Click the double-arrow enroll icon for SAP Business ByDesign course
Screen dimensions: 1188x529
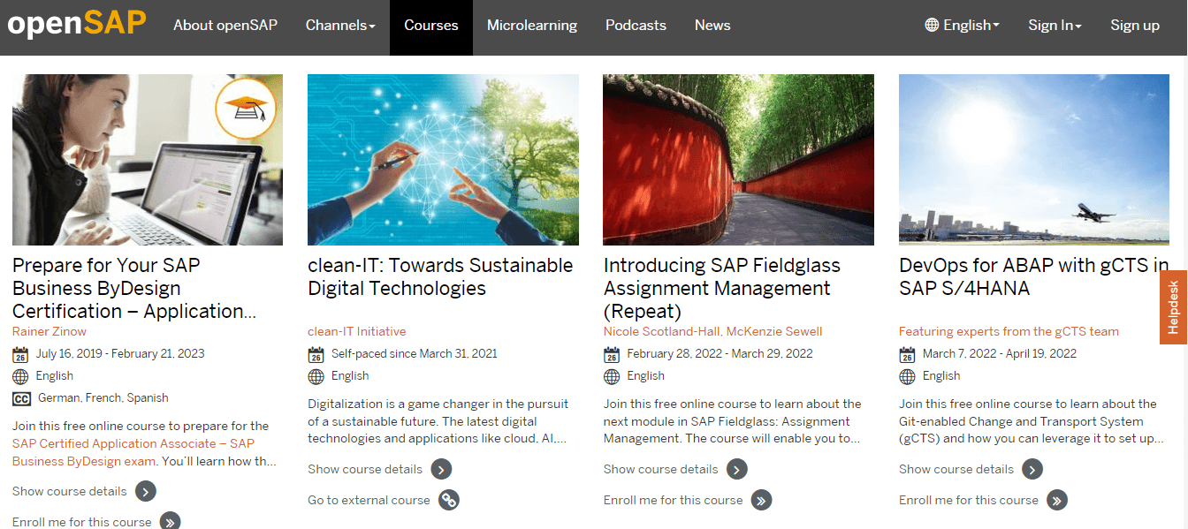(x=170, y=520)
